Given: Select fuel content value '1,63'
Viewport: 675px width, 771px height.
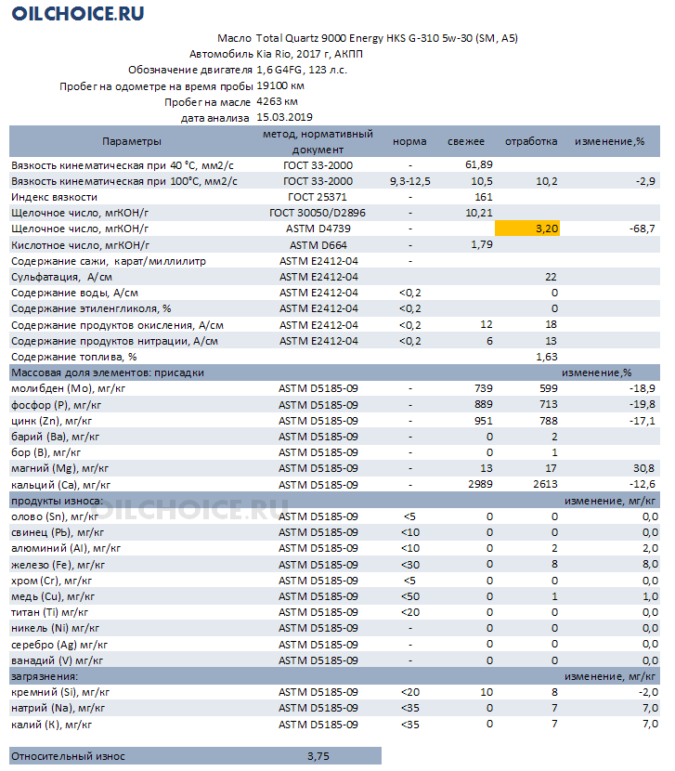Looking at the screenshot, I should (x=546, y=357).
